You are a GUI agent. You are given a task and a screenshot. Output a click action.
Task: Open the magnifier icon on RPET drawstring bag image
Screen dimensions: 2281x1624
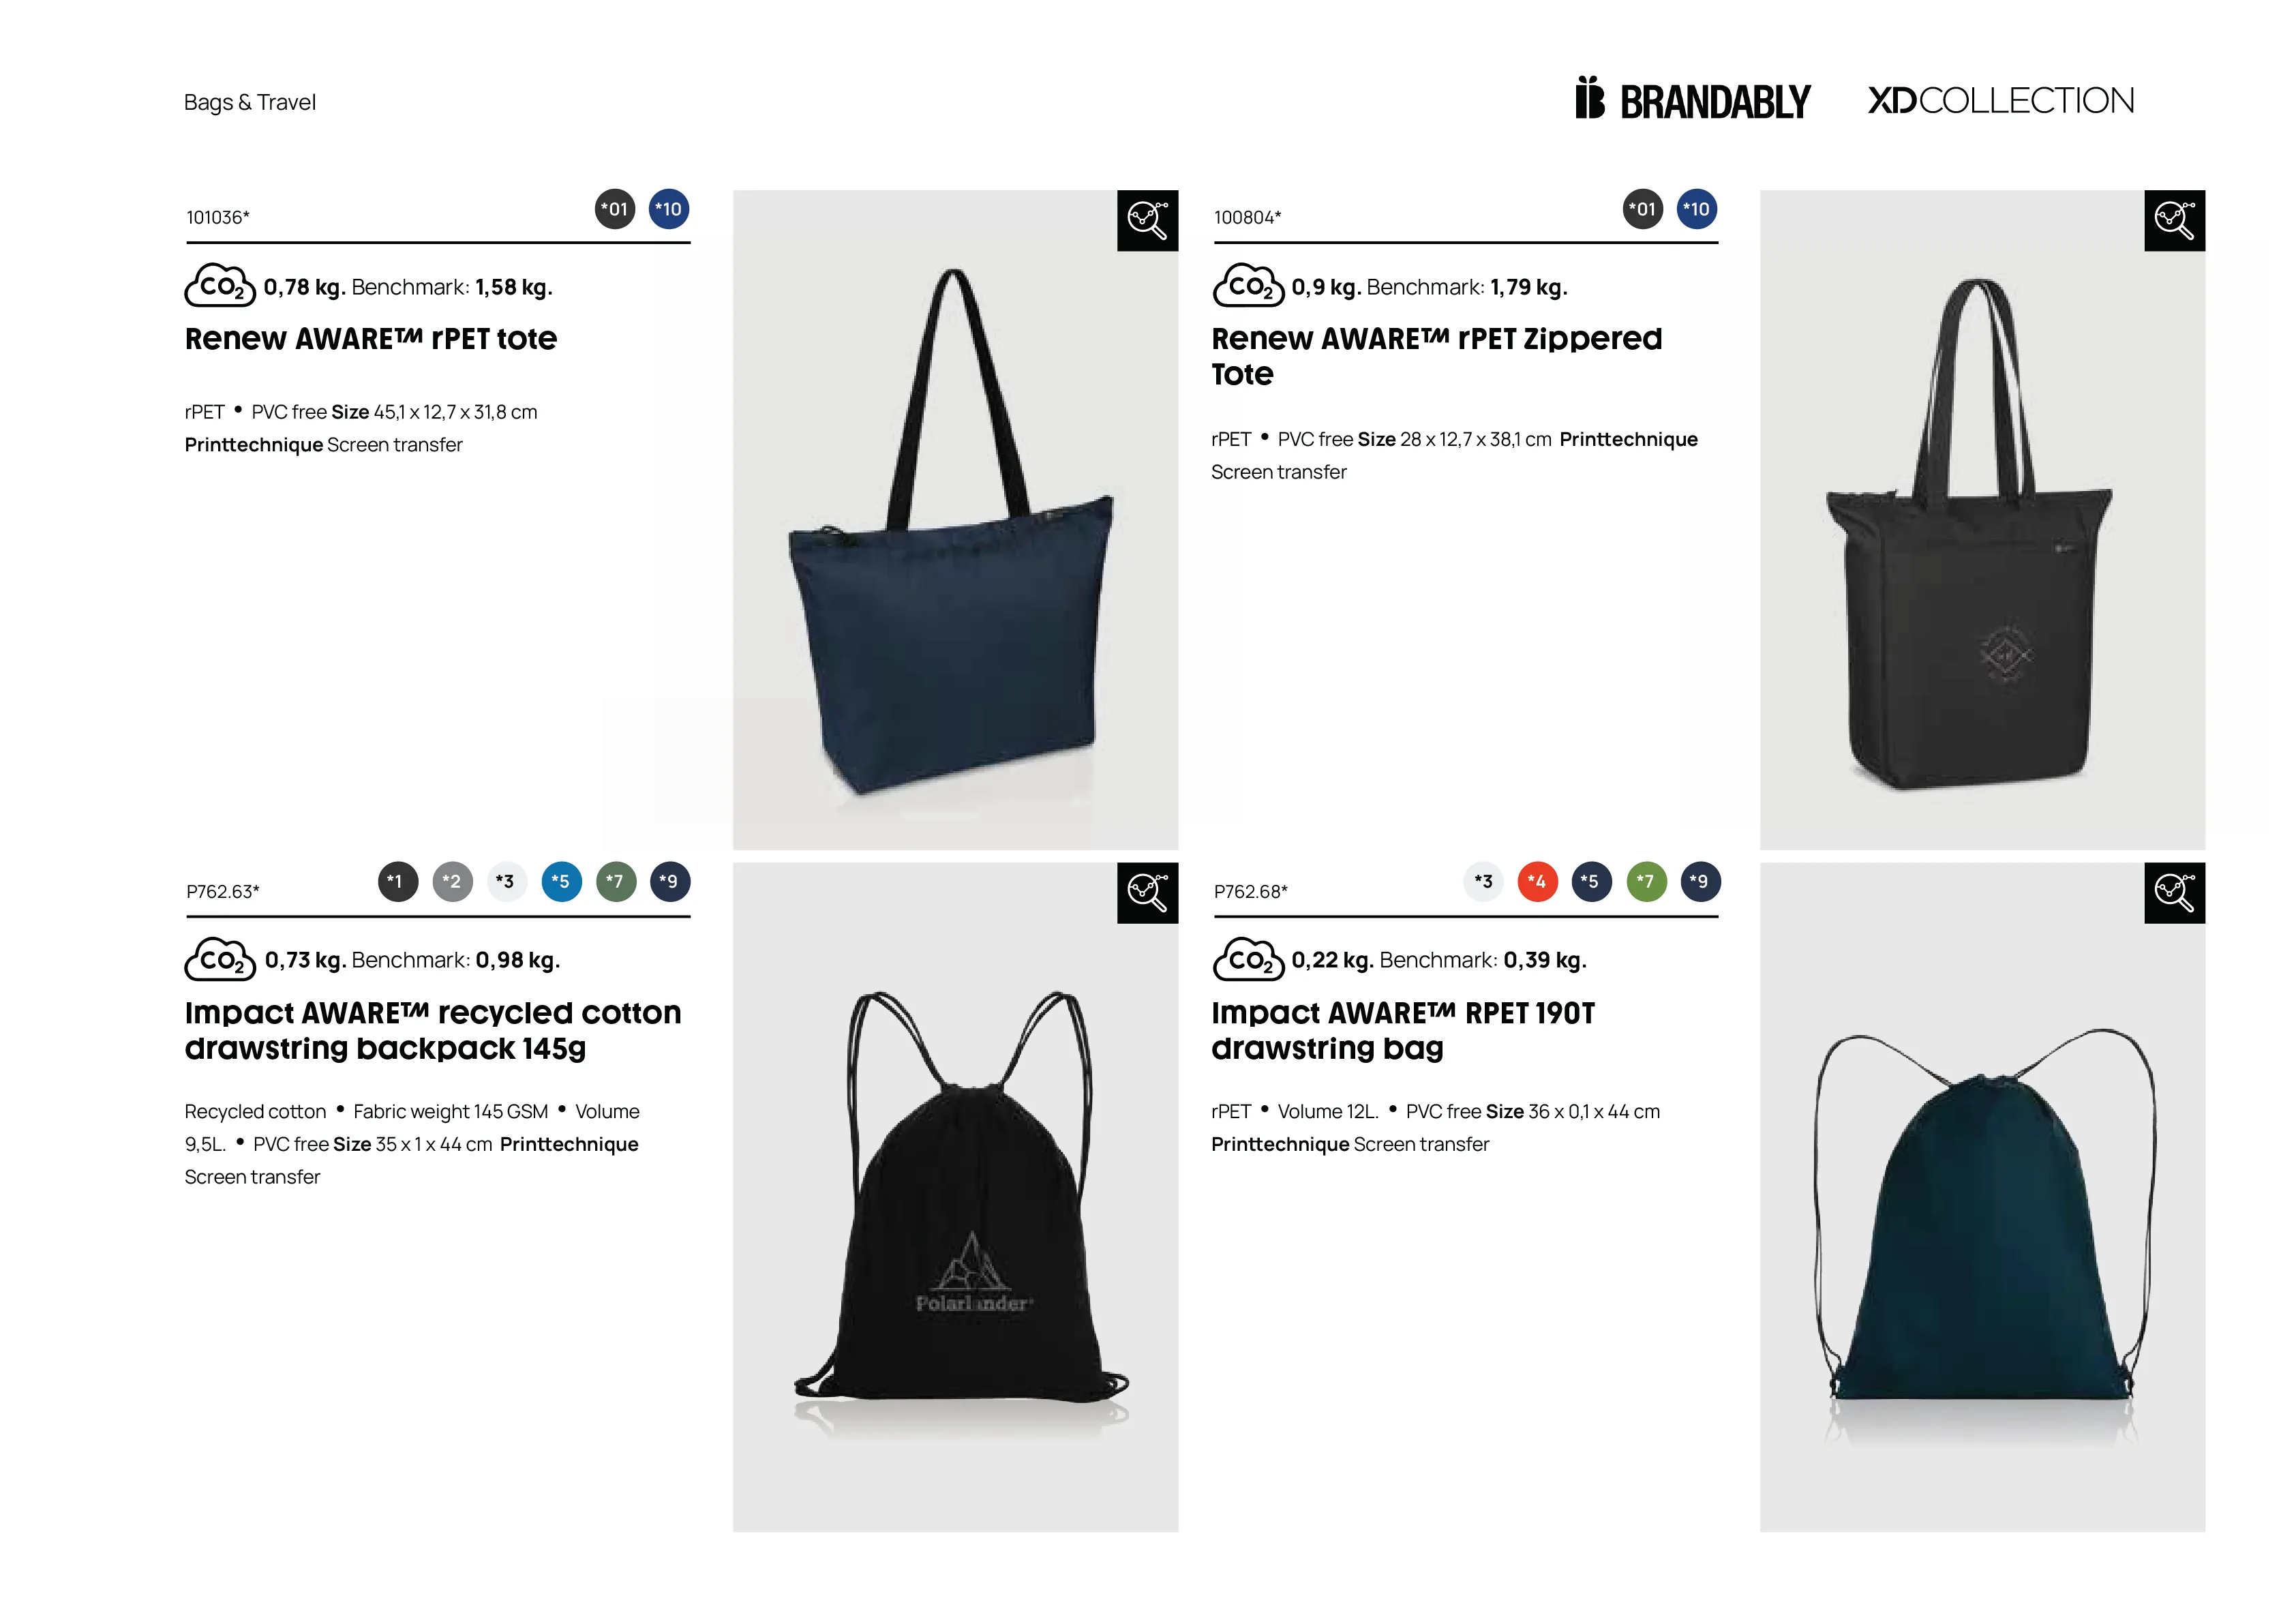click(x=2174, y=893)
